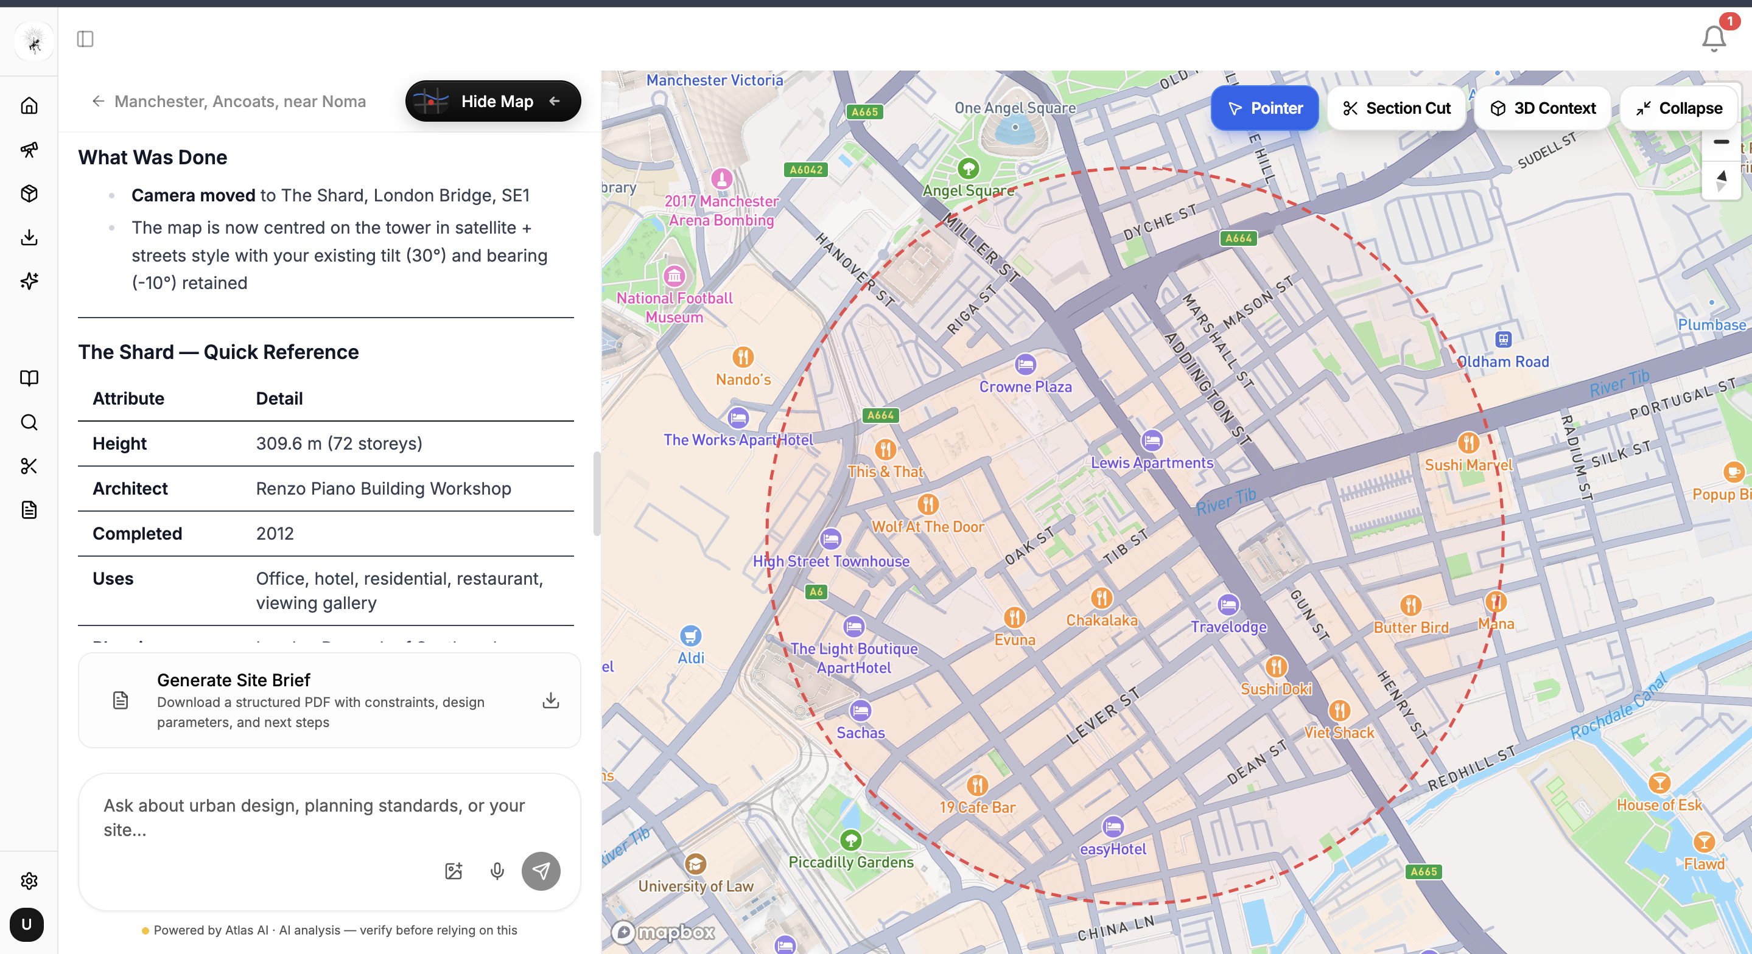Screen dimensions: 1752x954
Task: Click the download icon on Generate Site Brief
Action: pos(551,700)
